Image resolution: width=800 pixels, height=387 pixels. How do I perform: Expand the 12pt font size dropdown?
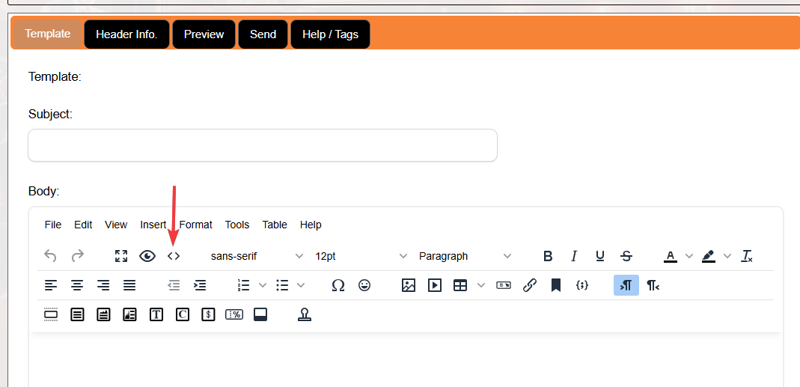(x=361, y=256)
